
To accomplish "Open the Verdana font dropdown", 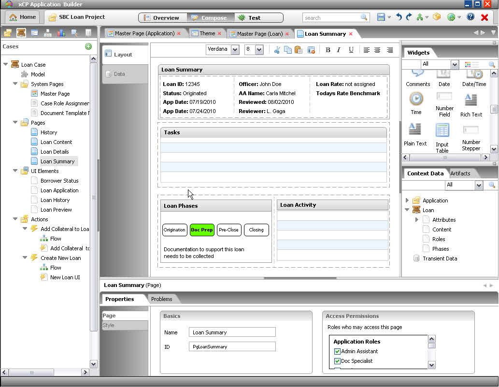I will point(235,50).
